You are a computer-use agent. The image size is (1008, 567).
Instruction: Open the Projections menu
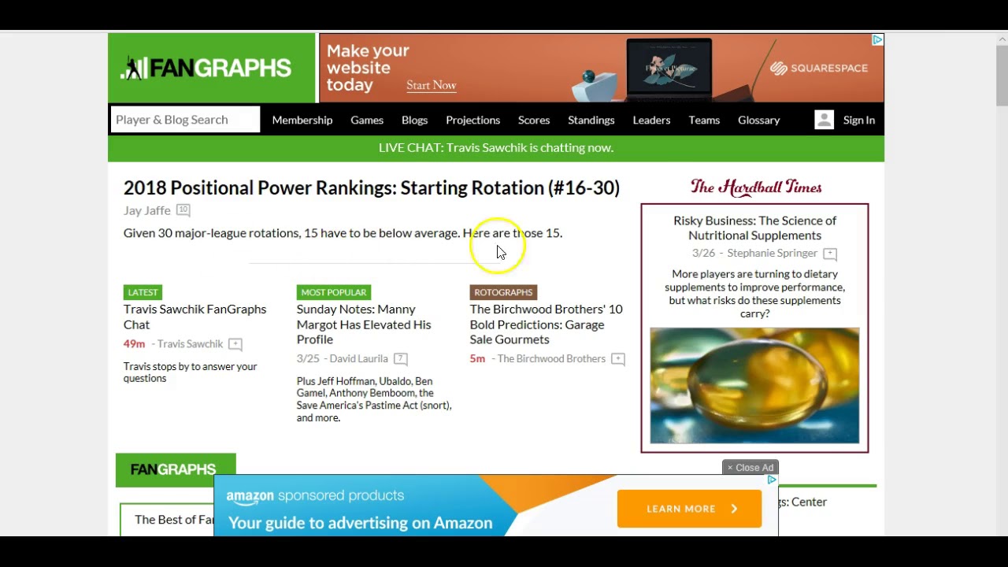click(472, 120)
